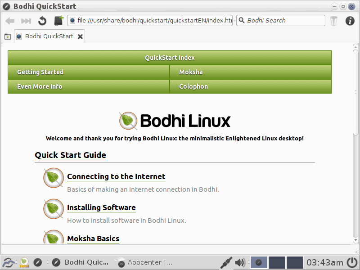Open the Getting Started menu item
The image size is (360, 270).
[89, 72]
